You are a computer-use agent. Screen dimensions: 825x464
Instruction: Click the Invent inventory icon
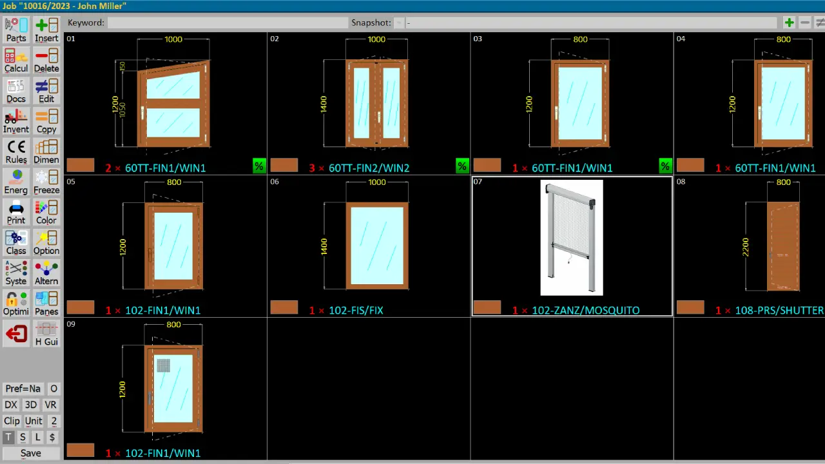click(x=16, y=121)
